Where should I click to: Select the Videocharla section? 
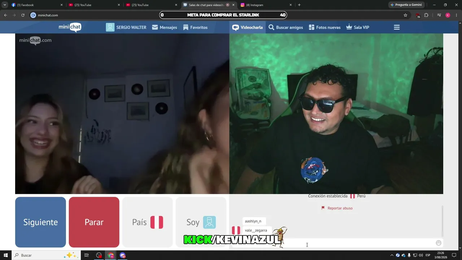248,27
